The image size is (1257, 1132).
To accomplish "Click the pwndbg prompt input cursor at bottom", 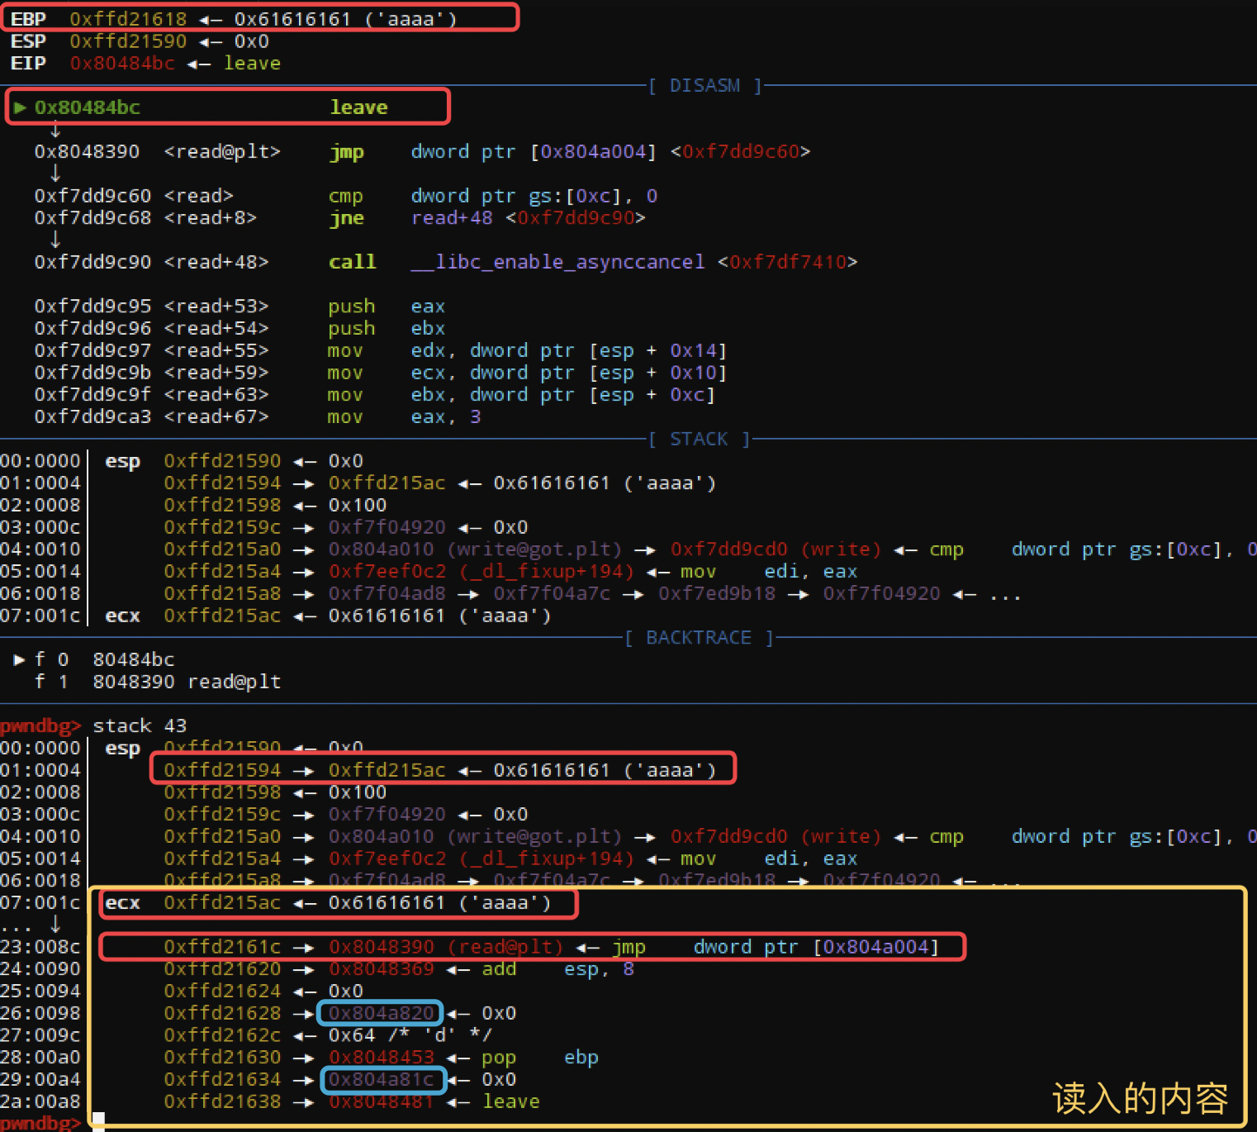I will tap(98, 1122).
